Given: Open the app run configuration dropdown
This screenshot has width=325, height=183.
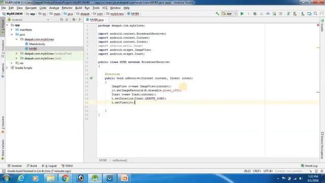Looking at the screenshot, I should click(x=229, y=14).
